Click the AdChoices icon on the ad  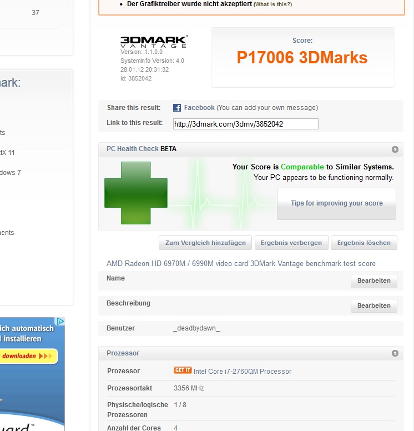click(x=60, y=322)
